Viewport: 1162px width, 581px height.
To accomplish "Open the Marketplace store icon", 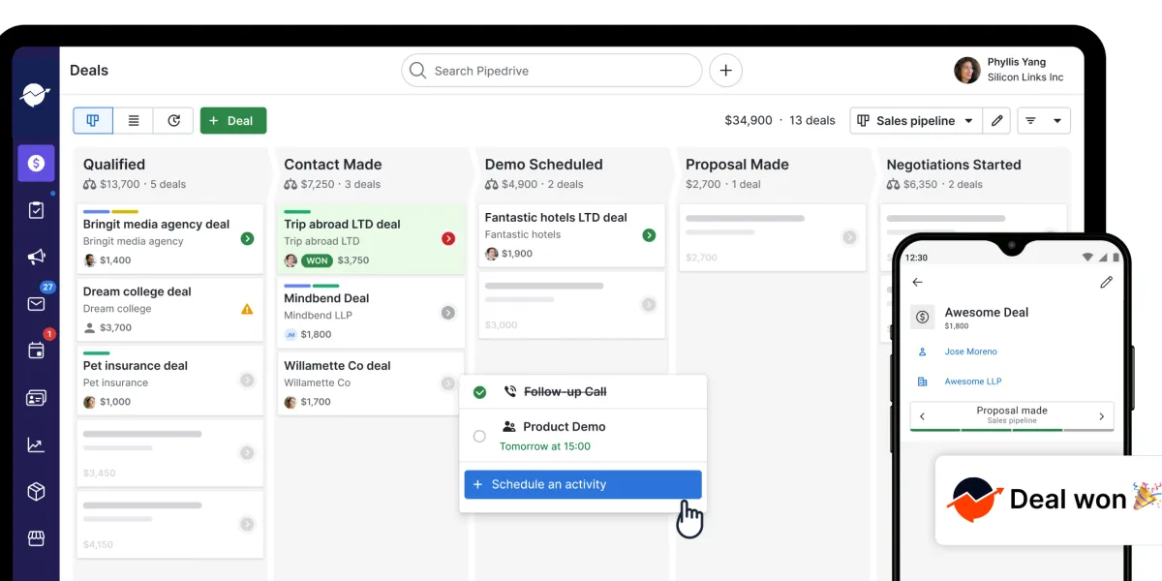I will [36, 538].
